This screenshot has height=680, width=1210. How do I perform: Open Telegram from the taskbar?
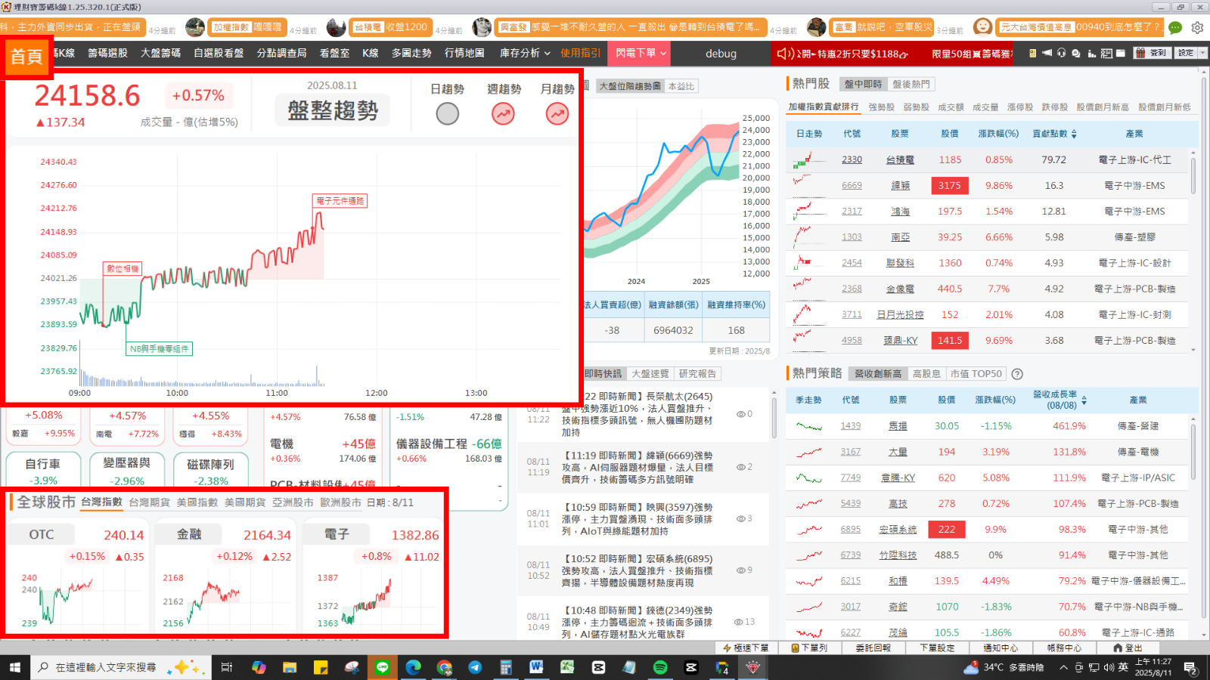pyautogui.click(x=475, y=667)
